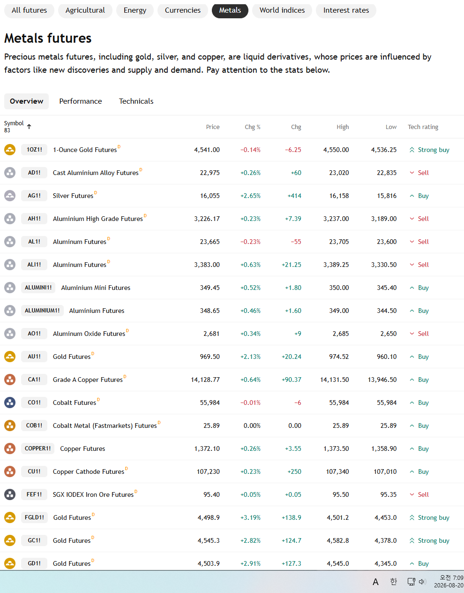Click the CU1! copper cathode icon
Screen dimensions: 464x593
click(10, 471)
